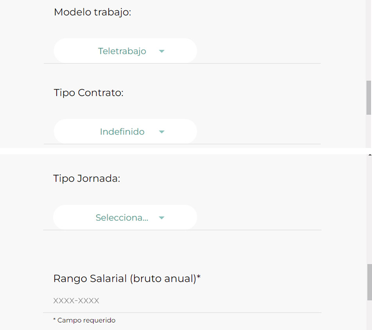Click the arrow beside Selecciona...
372x330 pixels.
[x=162, y=218]
